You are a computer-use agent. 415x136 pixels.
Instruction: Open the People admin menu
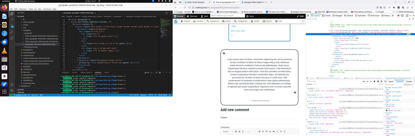(255, 21)
